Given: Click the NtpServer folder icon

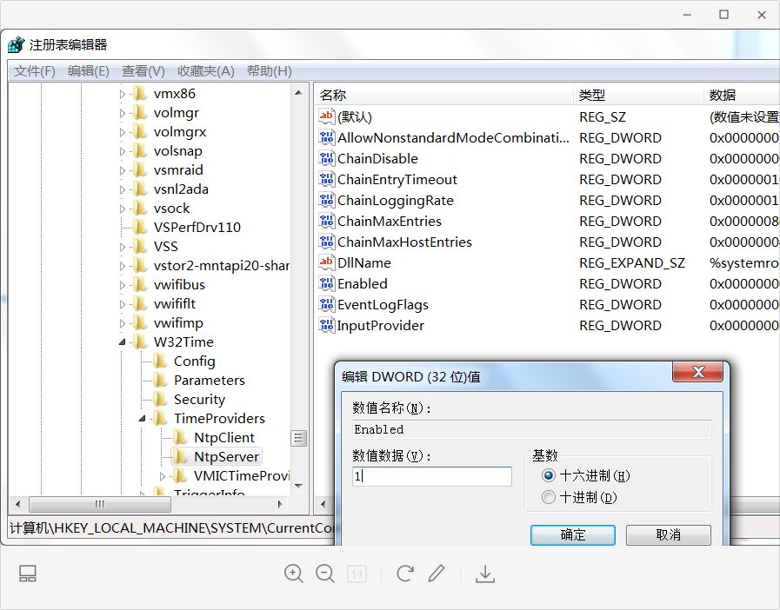Looking at the screenshot, I should [x=181, y=456].
